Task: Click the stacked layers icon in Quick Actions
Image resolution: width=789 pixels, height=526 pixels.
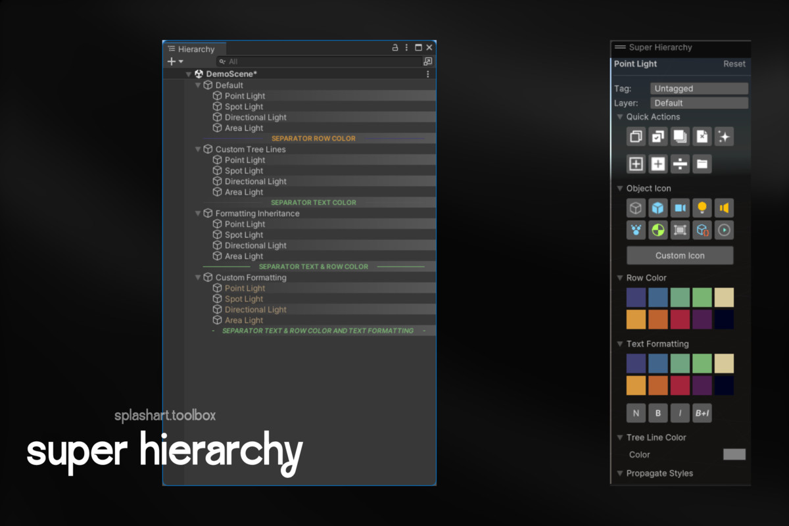Action: [x=680, y=137]
